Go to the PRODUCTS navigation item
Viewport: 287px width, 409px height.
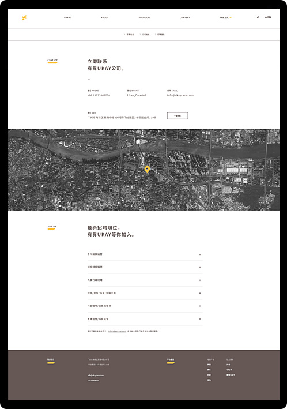[x=145, y=18]
